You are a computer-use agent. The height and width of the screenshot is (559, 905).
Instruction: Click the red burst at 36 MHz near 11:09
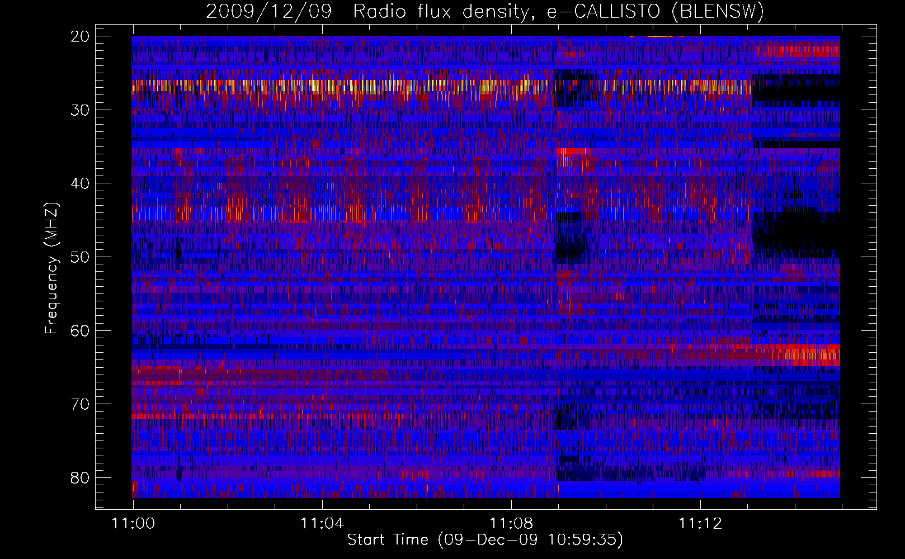(x=572, y=151)
